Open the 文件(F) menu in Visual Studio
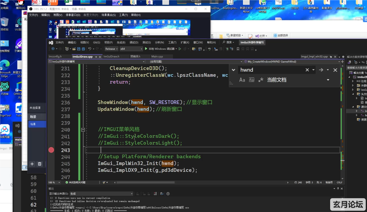Image resolution: width=367 pixels, height=212 pixels. pos(60,42)
